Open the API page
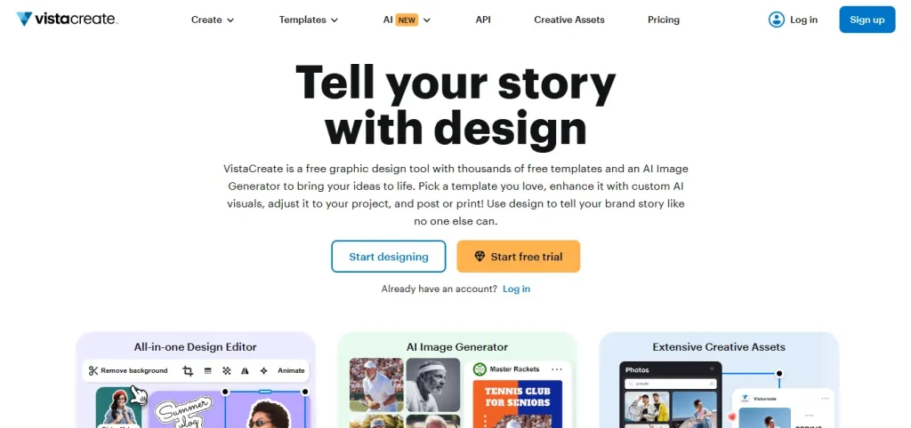The width and height of the screenshot is (911, 428). click(483, 20)
